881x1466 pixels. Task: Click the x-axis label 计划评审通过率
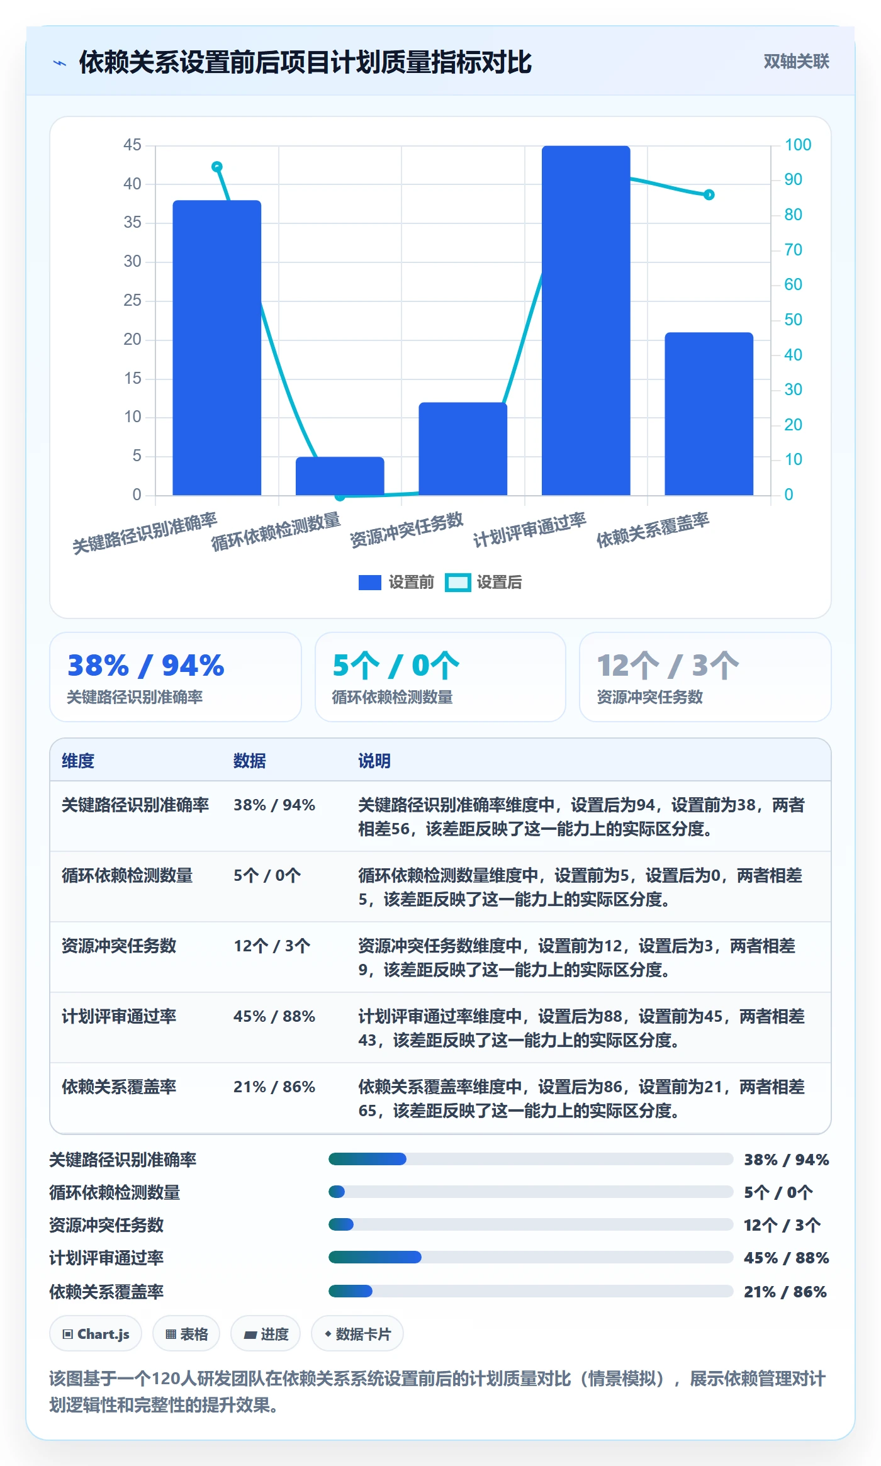point(530,530)
